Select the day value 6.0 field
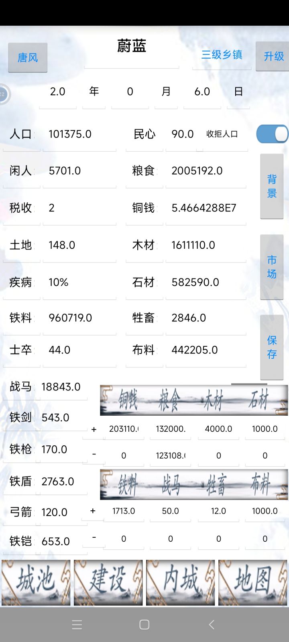The height and width of the screenshot is (642, 289). [x=202, y=92]
